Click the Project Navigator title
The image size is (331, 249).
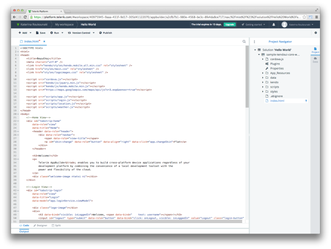(280, 42)
